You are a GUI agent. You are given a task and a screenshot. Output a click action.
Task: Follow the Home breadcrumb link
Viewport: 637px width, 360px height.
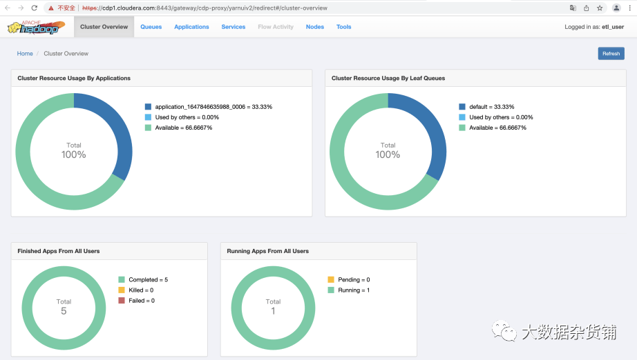[25, 54]
